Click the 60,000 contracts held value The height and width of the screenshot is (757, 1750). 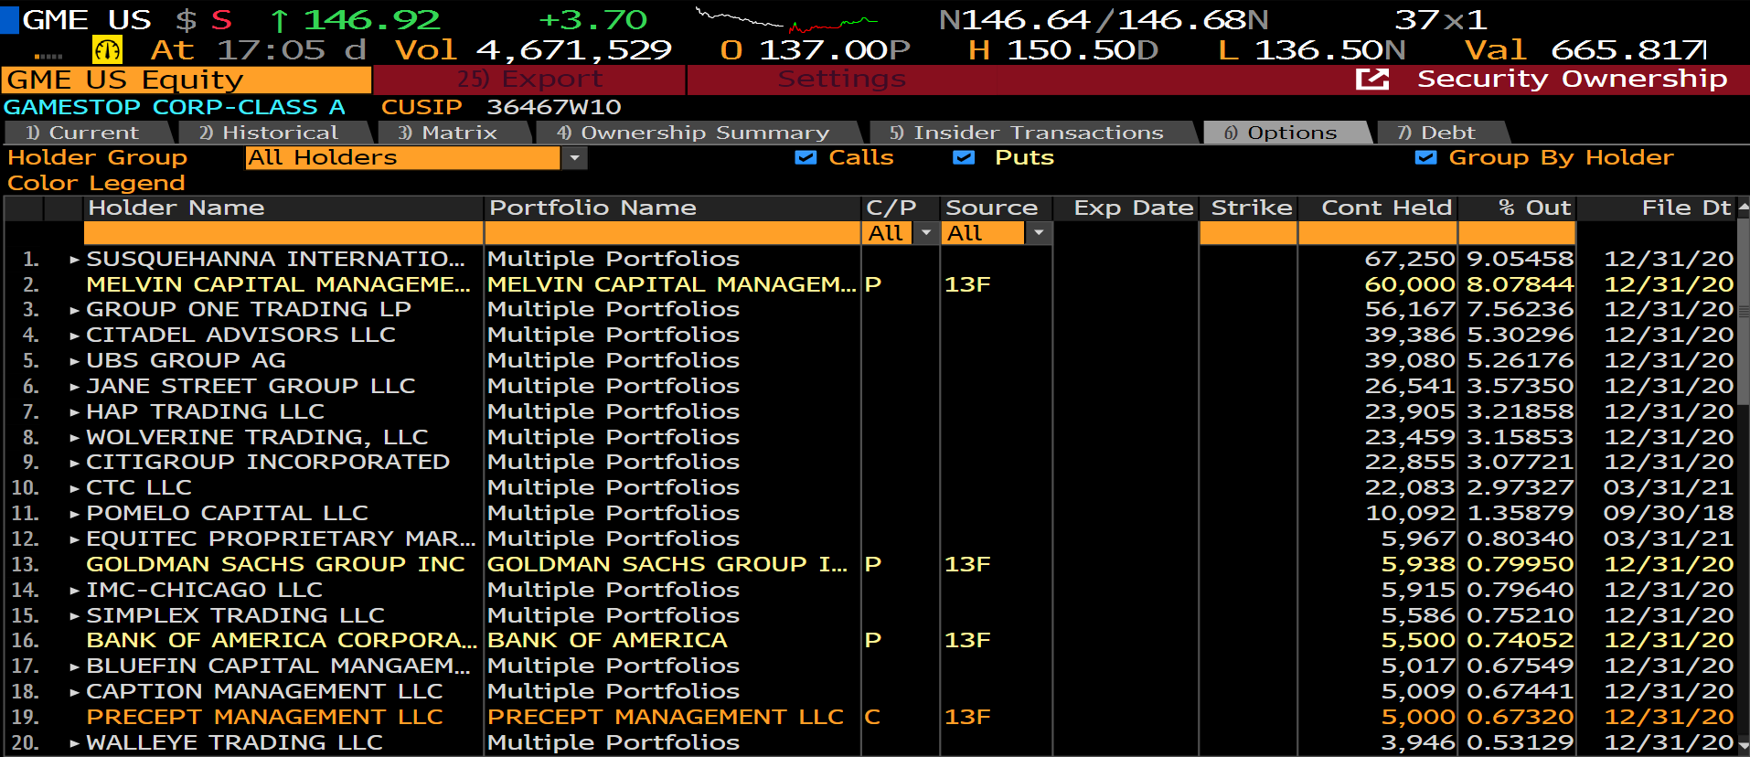click(1409, 285)
